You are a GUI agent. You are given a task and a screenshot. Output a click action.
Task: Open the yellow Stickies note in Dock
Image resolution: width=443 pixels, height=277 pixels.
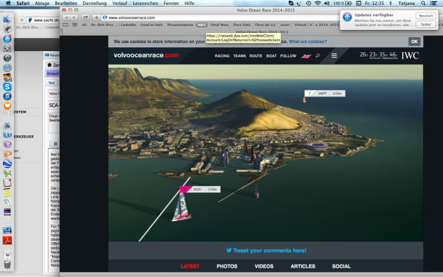7,192
